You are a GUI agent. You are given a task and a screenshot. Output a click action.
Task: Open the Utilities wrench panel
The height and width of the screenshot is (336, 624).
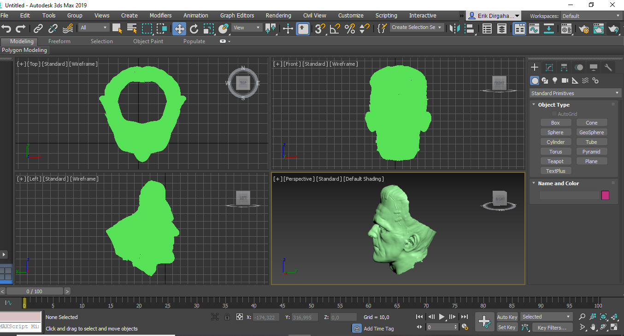coord(608,68)
